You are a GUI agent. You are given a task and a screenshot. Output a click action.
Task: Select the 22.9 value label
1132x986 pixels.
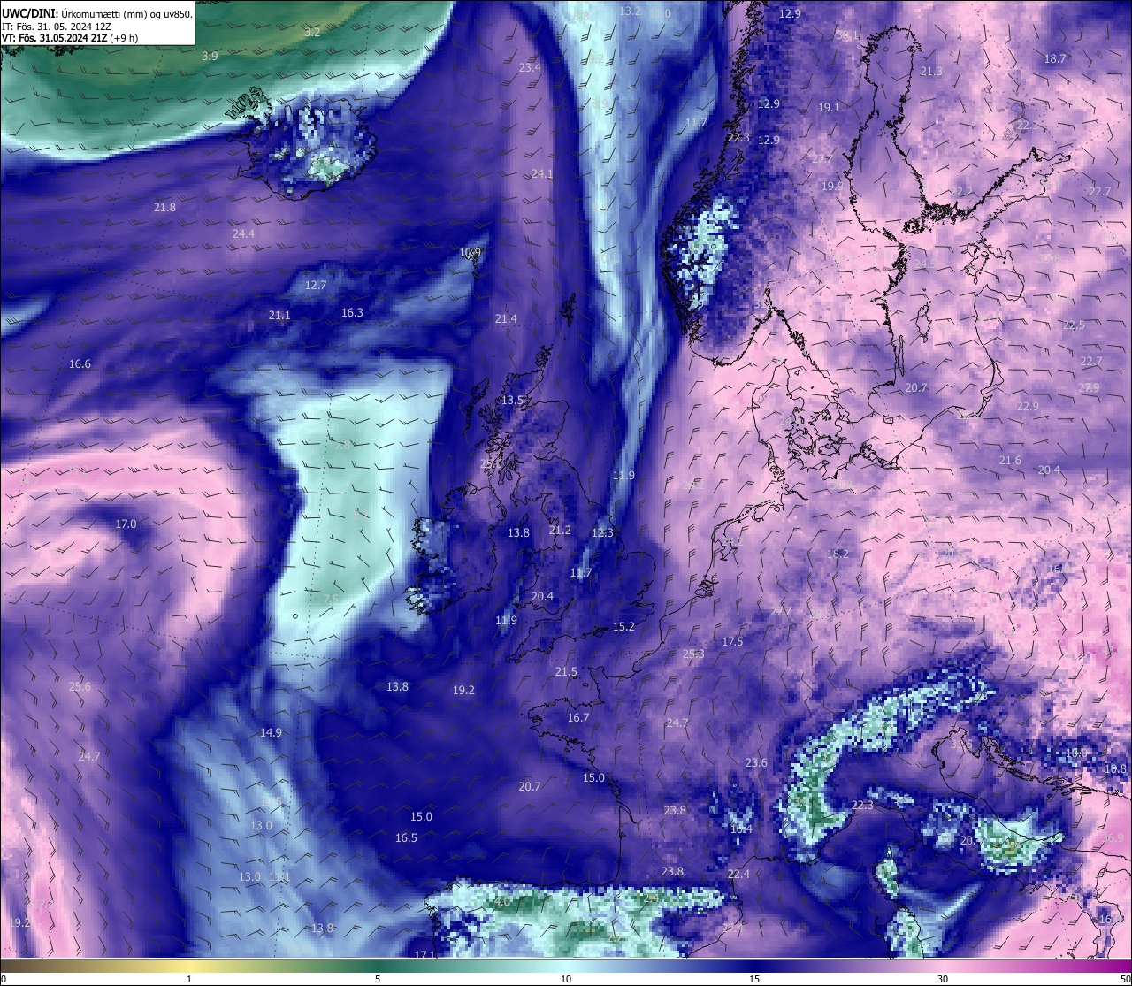tap(1028, 406)
